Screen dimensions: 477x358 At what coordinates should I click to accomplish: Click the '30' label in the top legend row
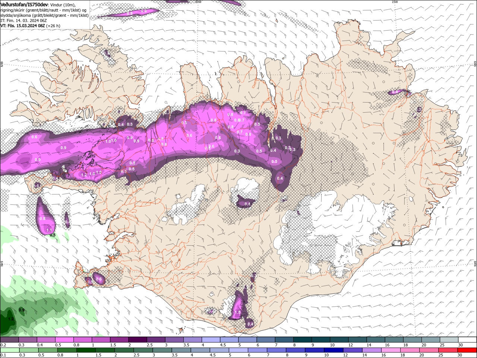461,345
